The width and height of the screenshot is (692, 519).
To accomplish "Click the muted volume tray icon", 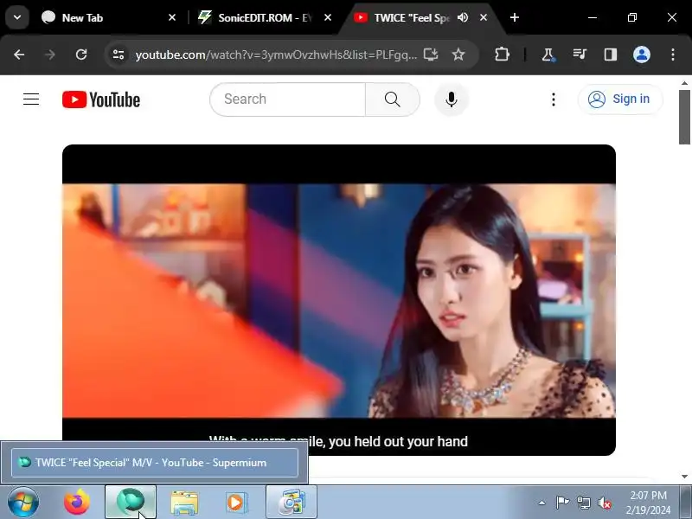I will tap(605, 503).
